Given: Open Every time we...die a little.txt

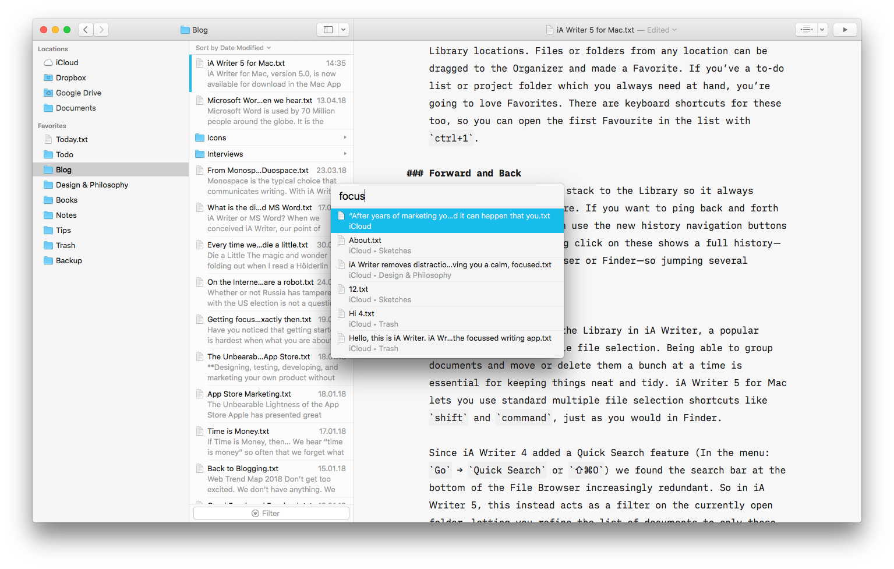Looking at the screenshot, I should click(260, 255).
